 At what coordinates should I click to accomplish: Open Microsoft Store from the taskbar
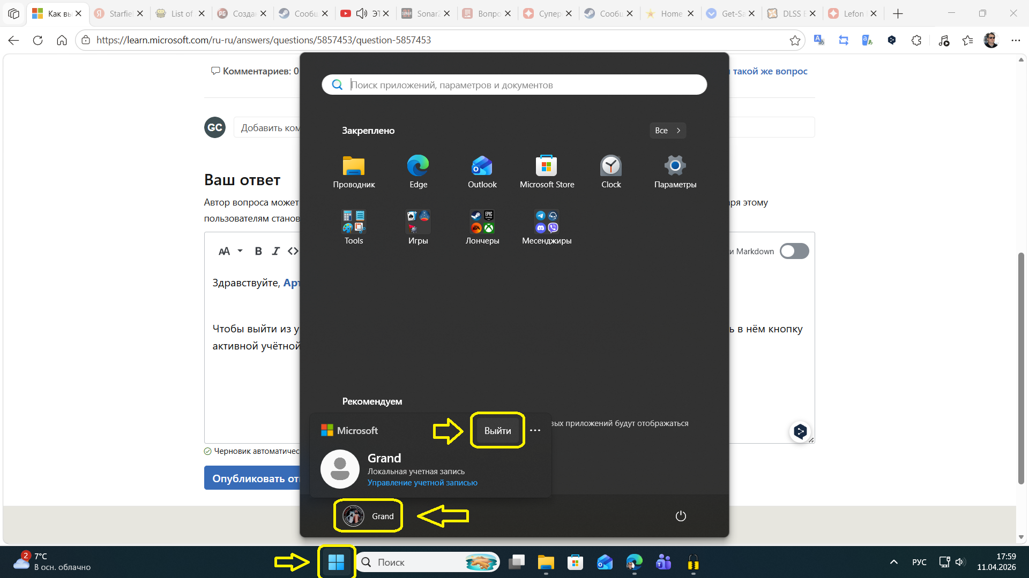(x=575, y=562)
